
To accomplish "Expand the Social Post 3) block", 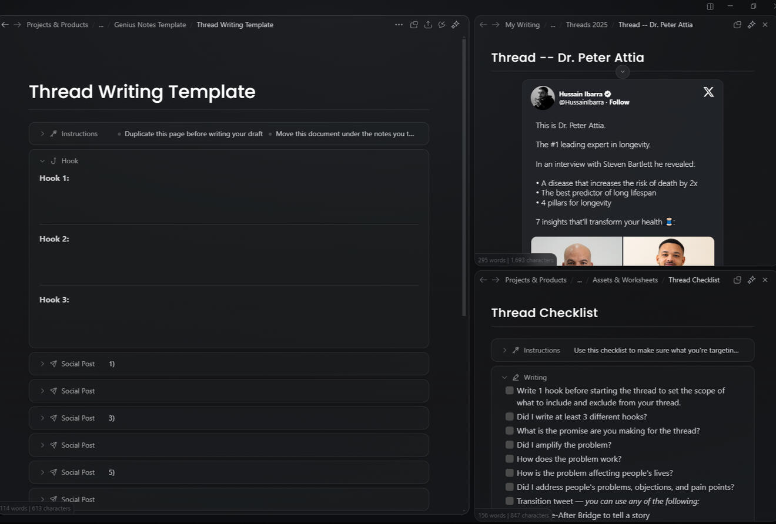I will tap(42, 418).
